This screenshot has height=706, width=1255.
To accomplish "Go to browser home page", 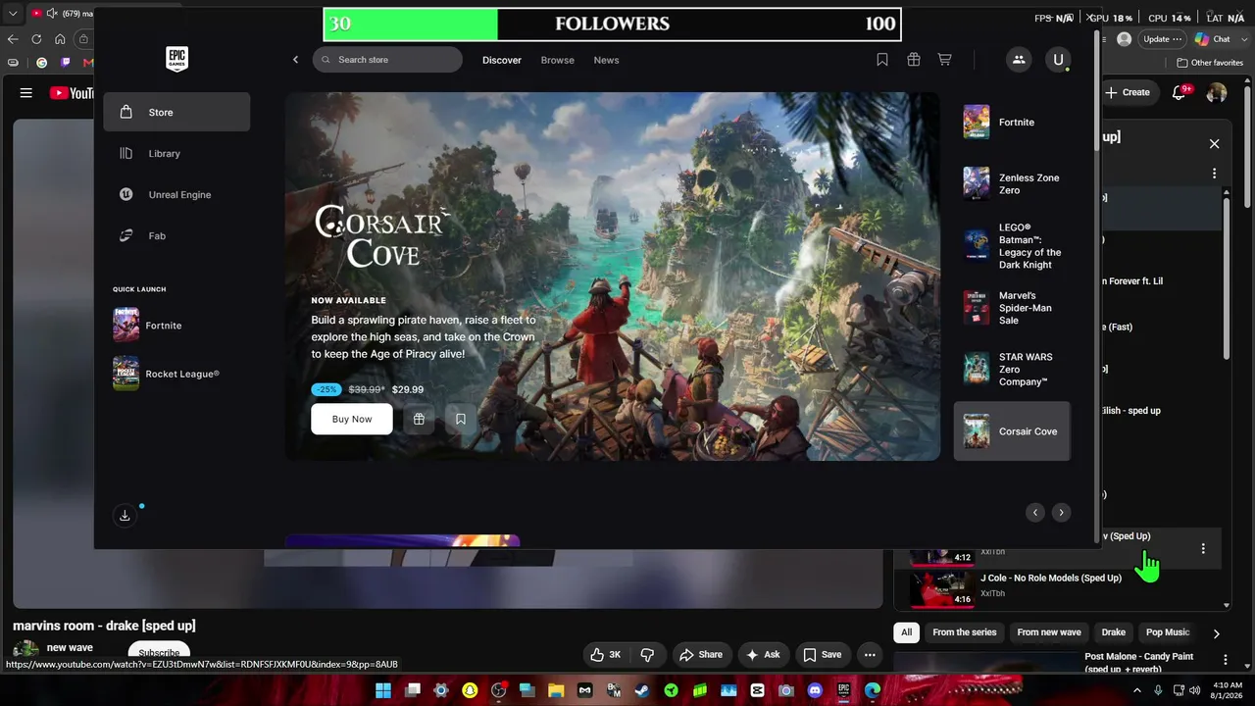I will (60, 39).
